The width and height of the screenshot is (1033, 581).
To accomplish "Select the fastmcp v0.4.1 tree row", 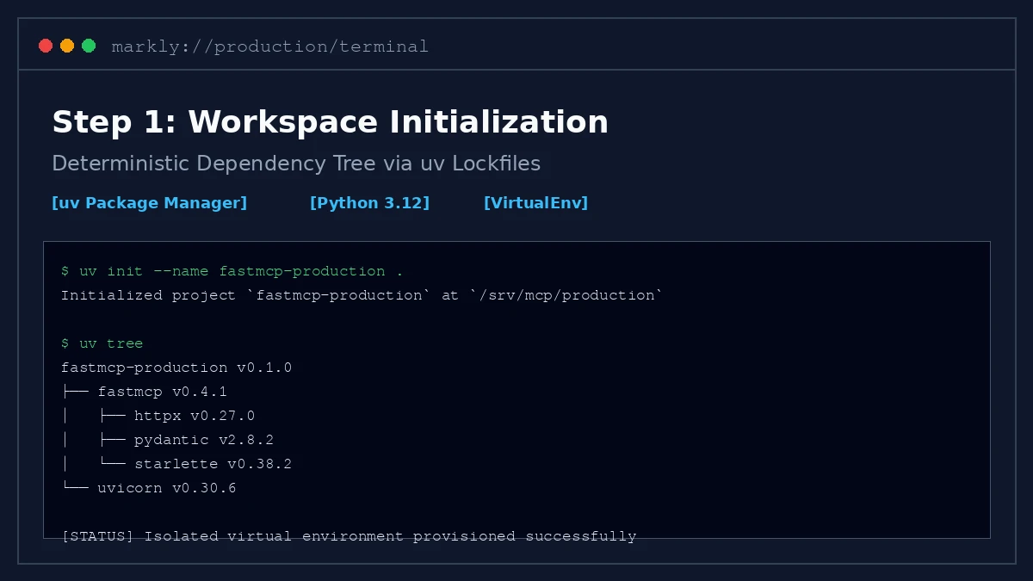I will coord(144,392).
